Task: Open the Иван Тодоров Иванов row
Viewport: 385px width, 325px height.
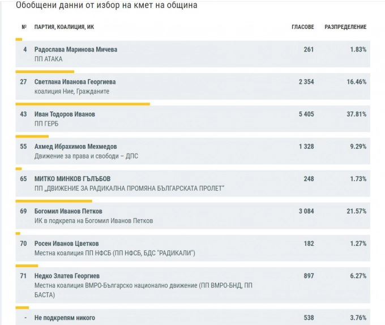Action: [65, 114]
